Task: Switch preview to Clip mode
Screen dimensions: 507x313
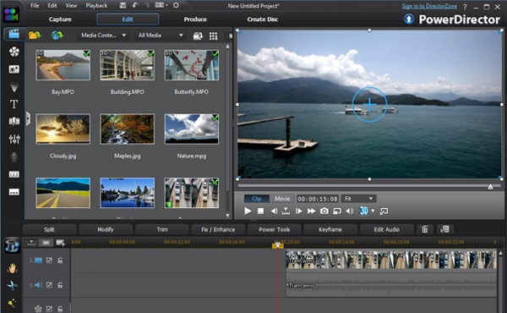Action: click(257, 199)
